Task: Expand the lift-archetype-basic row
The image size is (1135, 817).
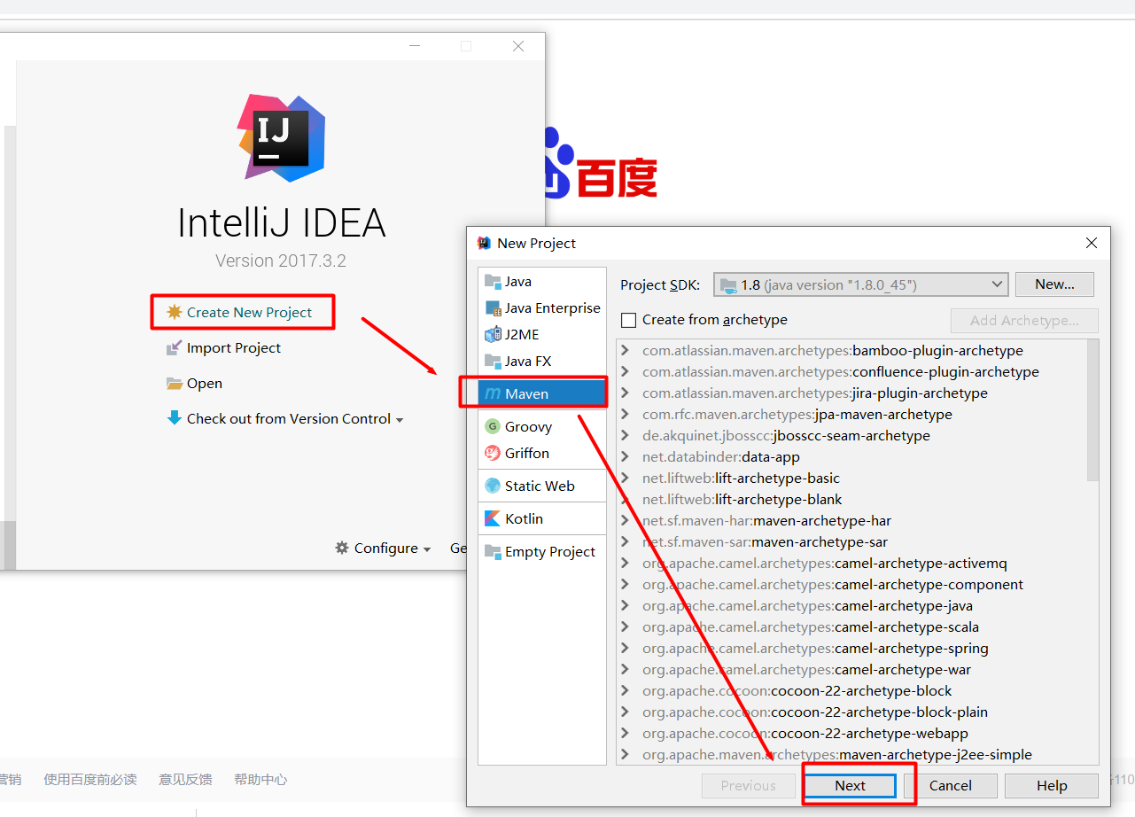Action: click(x=626, y=479)
